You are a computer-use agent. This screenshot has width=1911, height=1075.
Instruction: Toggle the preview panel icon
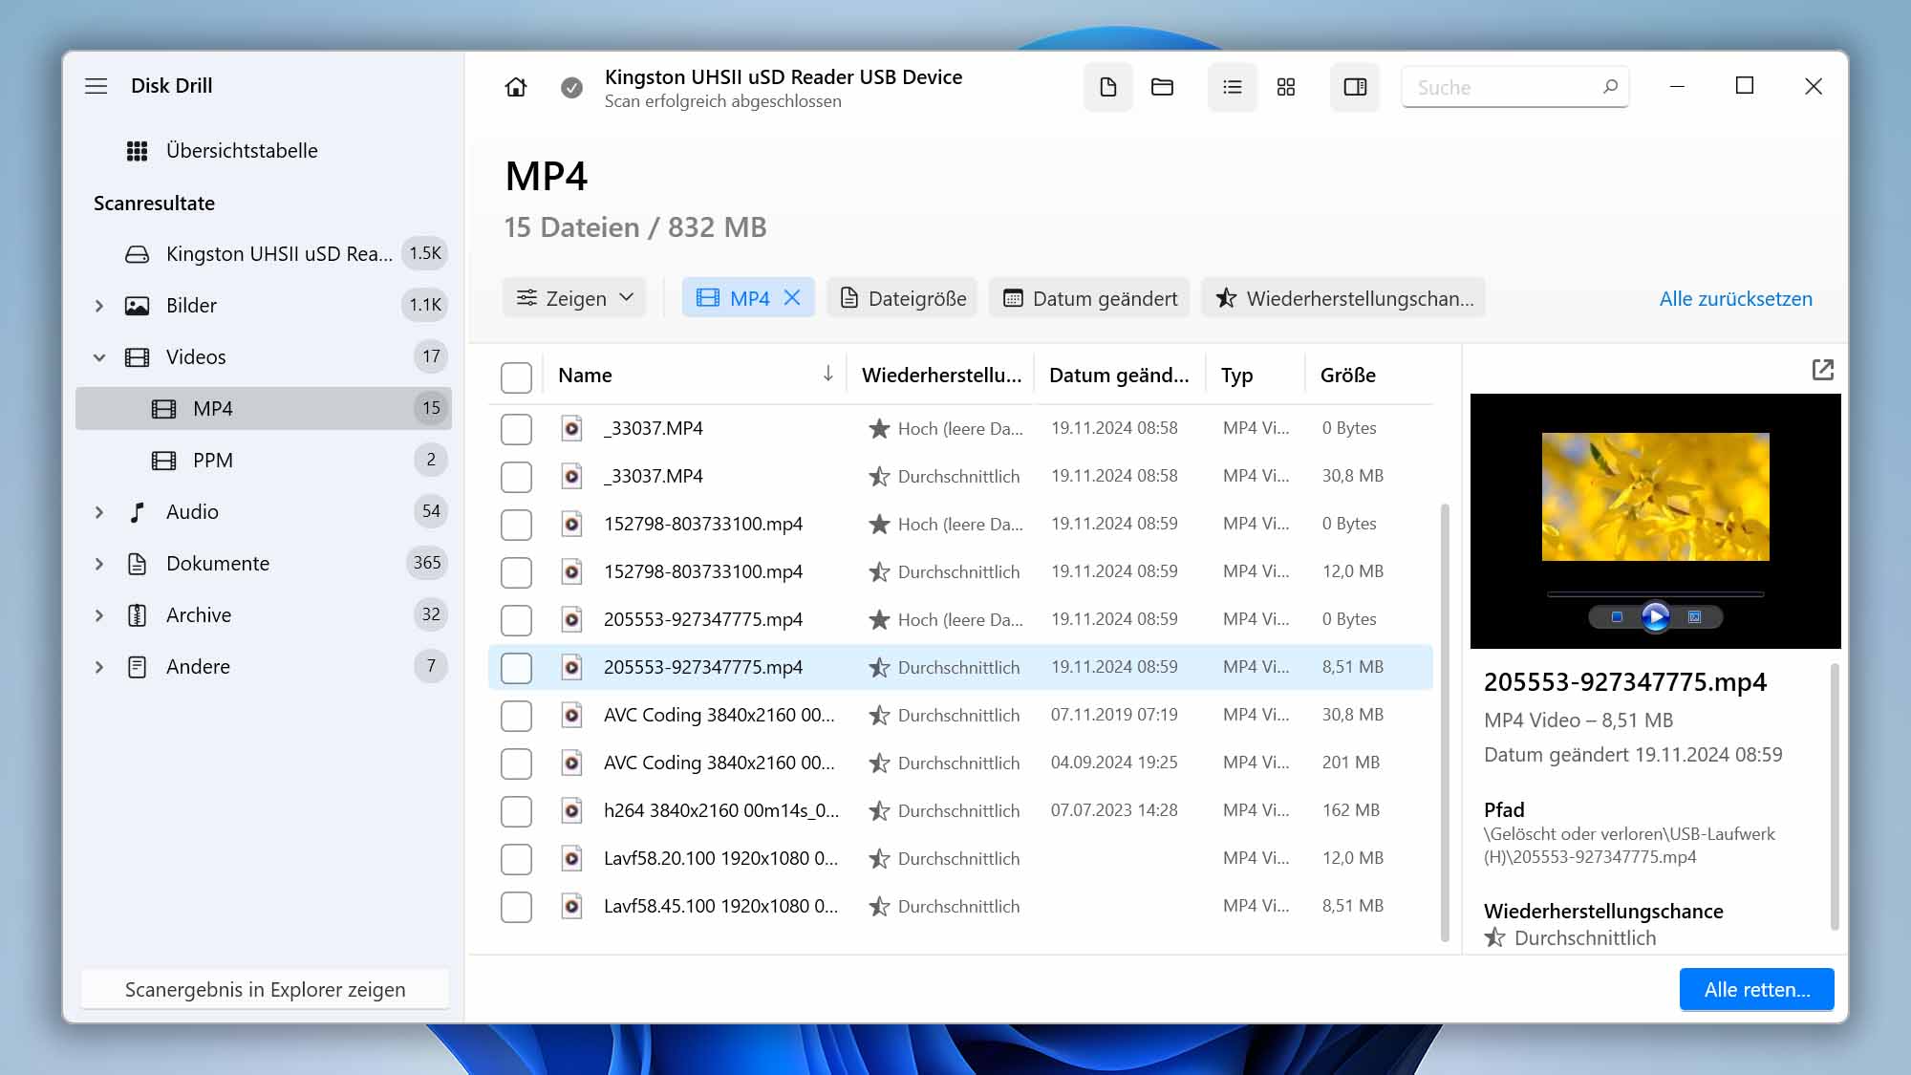pos(1355,87)
